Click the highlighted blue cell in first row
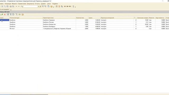The image size is (169, 95). point(4,20)
